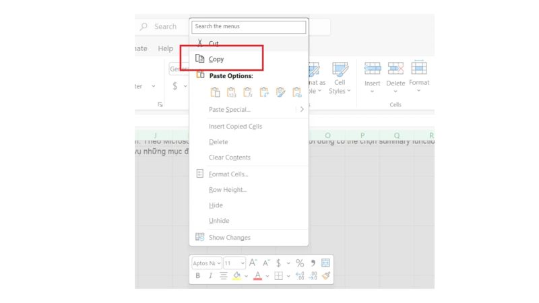
Task: Click the first Paste option clipboard icon
Action: (215, 92)
